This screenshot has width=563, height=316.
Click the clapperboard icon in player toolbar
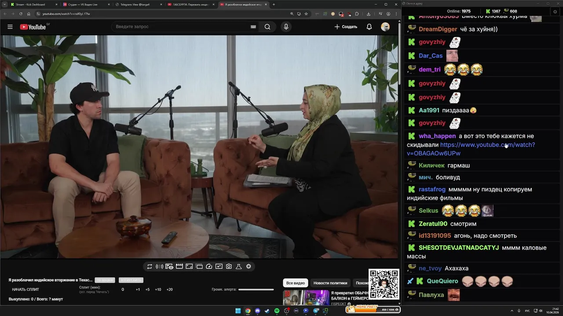(179, 266)
